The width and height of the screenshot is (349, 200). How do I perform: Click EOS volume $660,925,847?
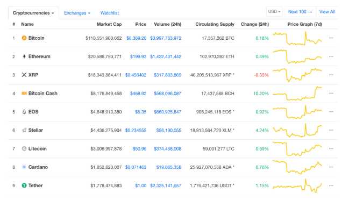tap(168, 112)
